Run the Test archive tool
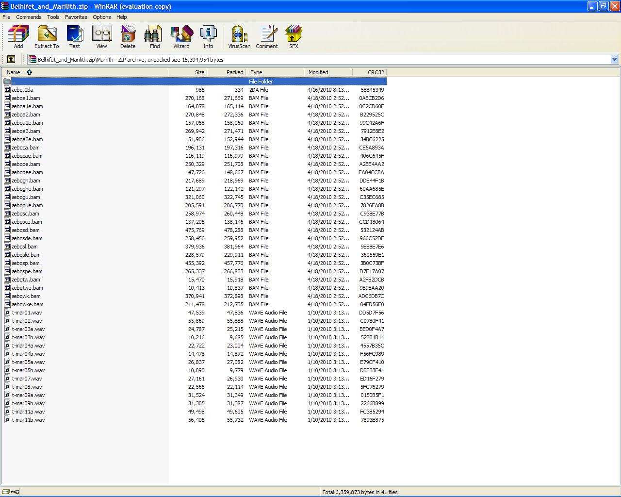 click(x=75, y=37)
